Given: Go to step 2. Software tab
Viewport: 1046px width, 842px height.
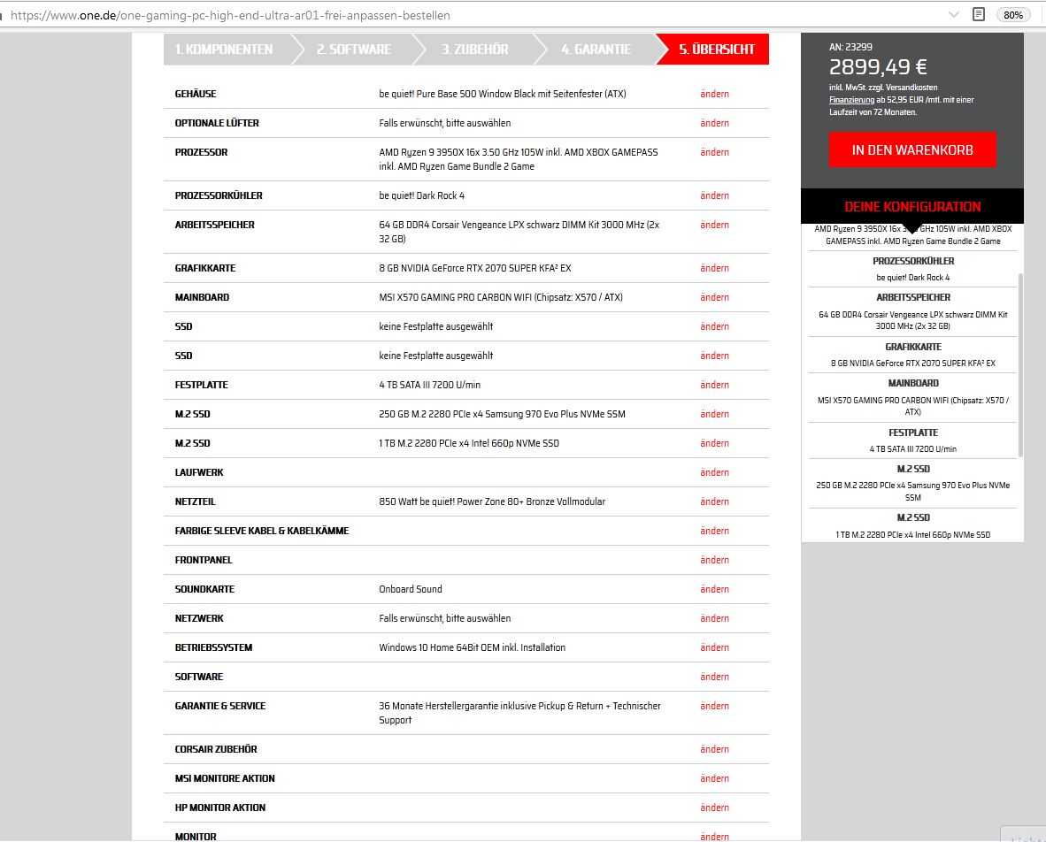Looking at the screenshot, I should pyautogui.click(x=354, y=50).
